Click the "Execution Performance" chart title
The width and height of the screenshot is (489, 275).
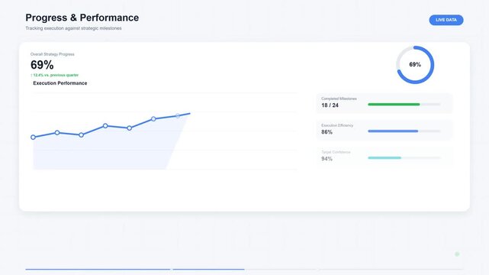pos(60,83)
